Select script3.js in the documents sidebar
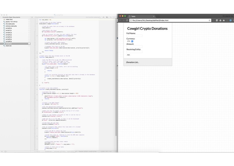 9,35
